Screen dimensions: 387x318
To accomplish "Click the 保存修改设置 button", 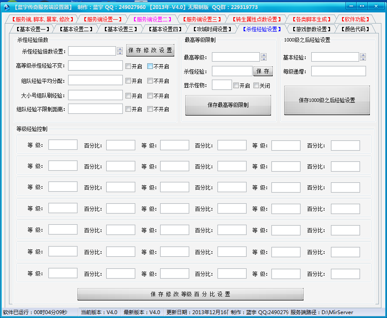I will pos(150,51).
